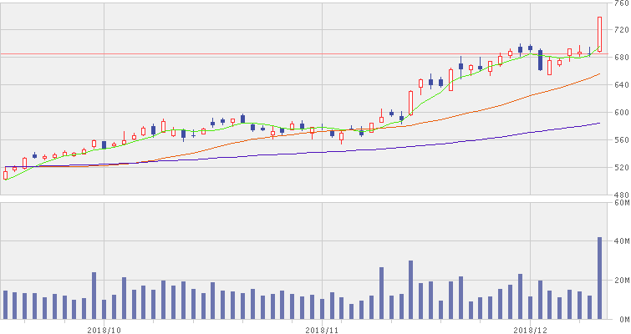Click the first red candlestick at far left

pyautogui.click(x=5, y=175)
